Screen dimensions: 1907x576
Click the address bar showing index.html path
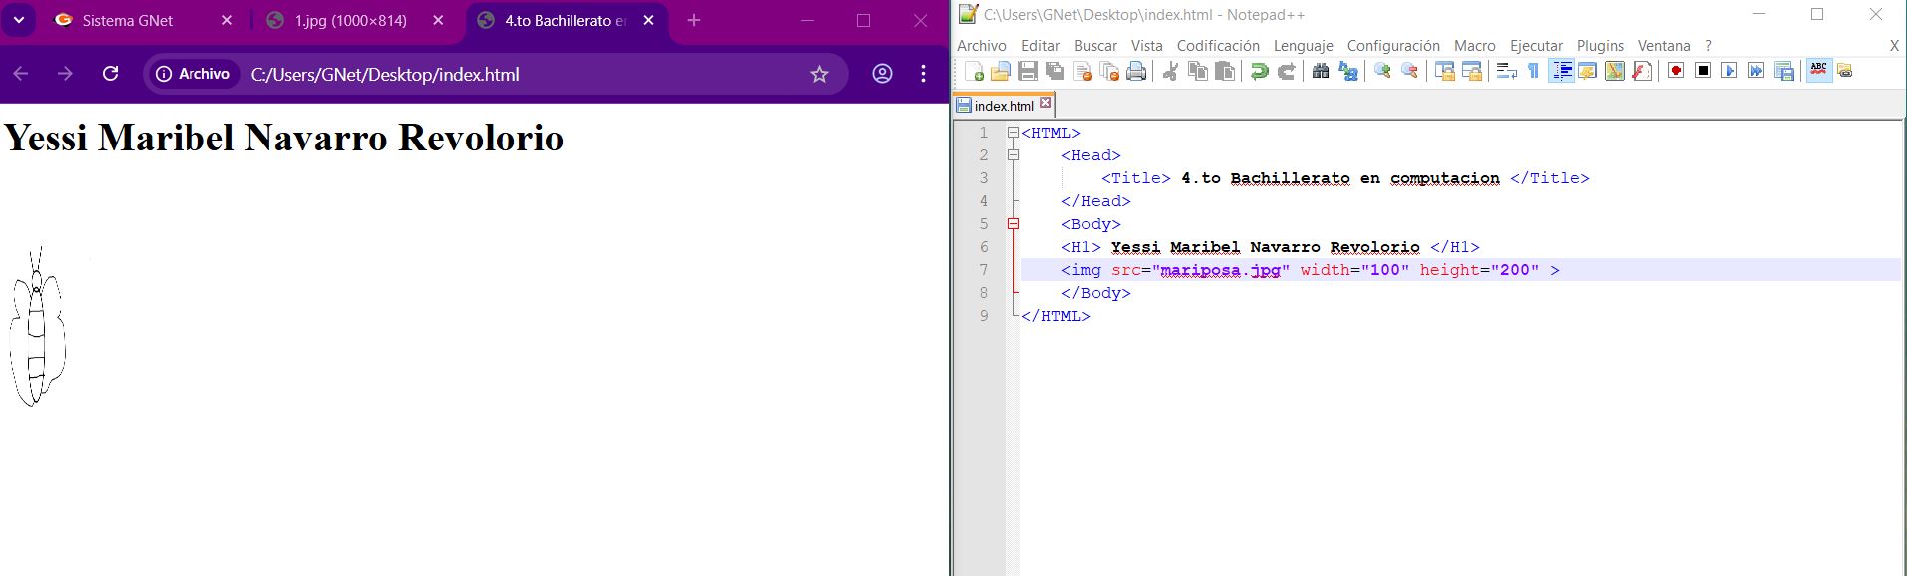(499, 75)
